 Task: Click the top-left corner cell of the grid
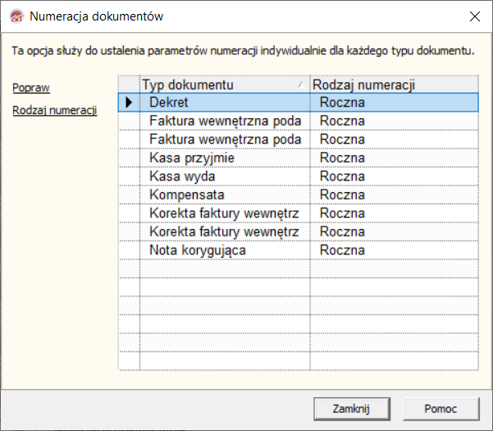click(129, 85)
